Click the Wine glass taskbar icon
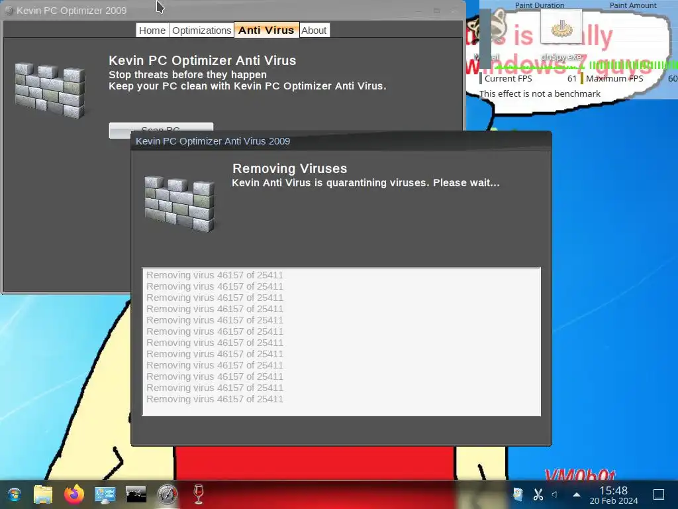Screen dimensions: 678x509 [199, 494]
